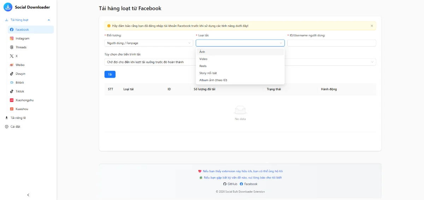Select the X platform icon
This screenshot has width=424, height=200.
tap(12, 56)
